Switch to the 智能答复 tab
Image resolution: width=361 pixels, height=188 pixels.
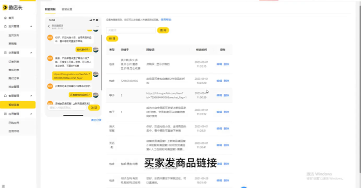(x=50, y=9)
